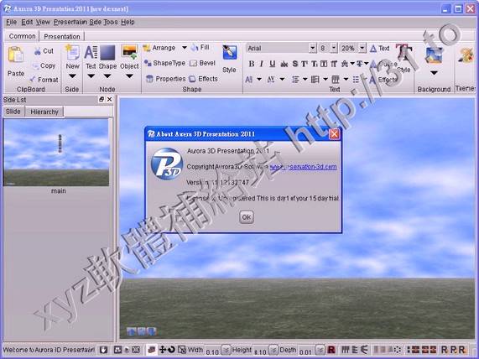Open shape Effects
479x359 pixels.
[x=204, y=79]
